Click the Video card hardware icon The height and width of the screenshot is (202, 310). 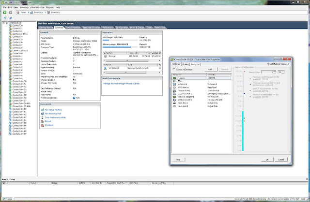[174, 84]
